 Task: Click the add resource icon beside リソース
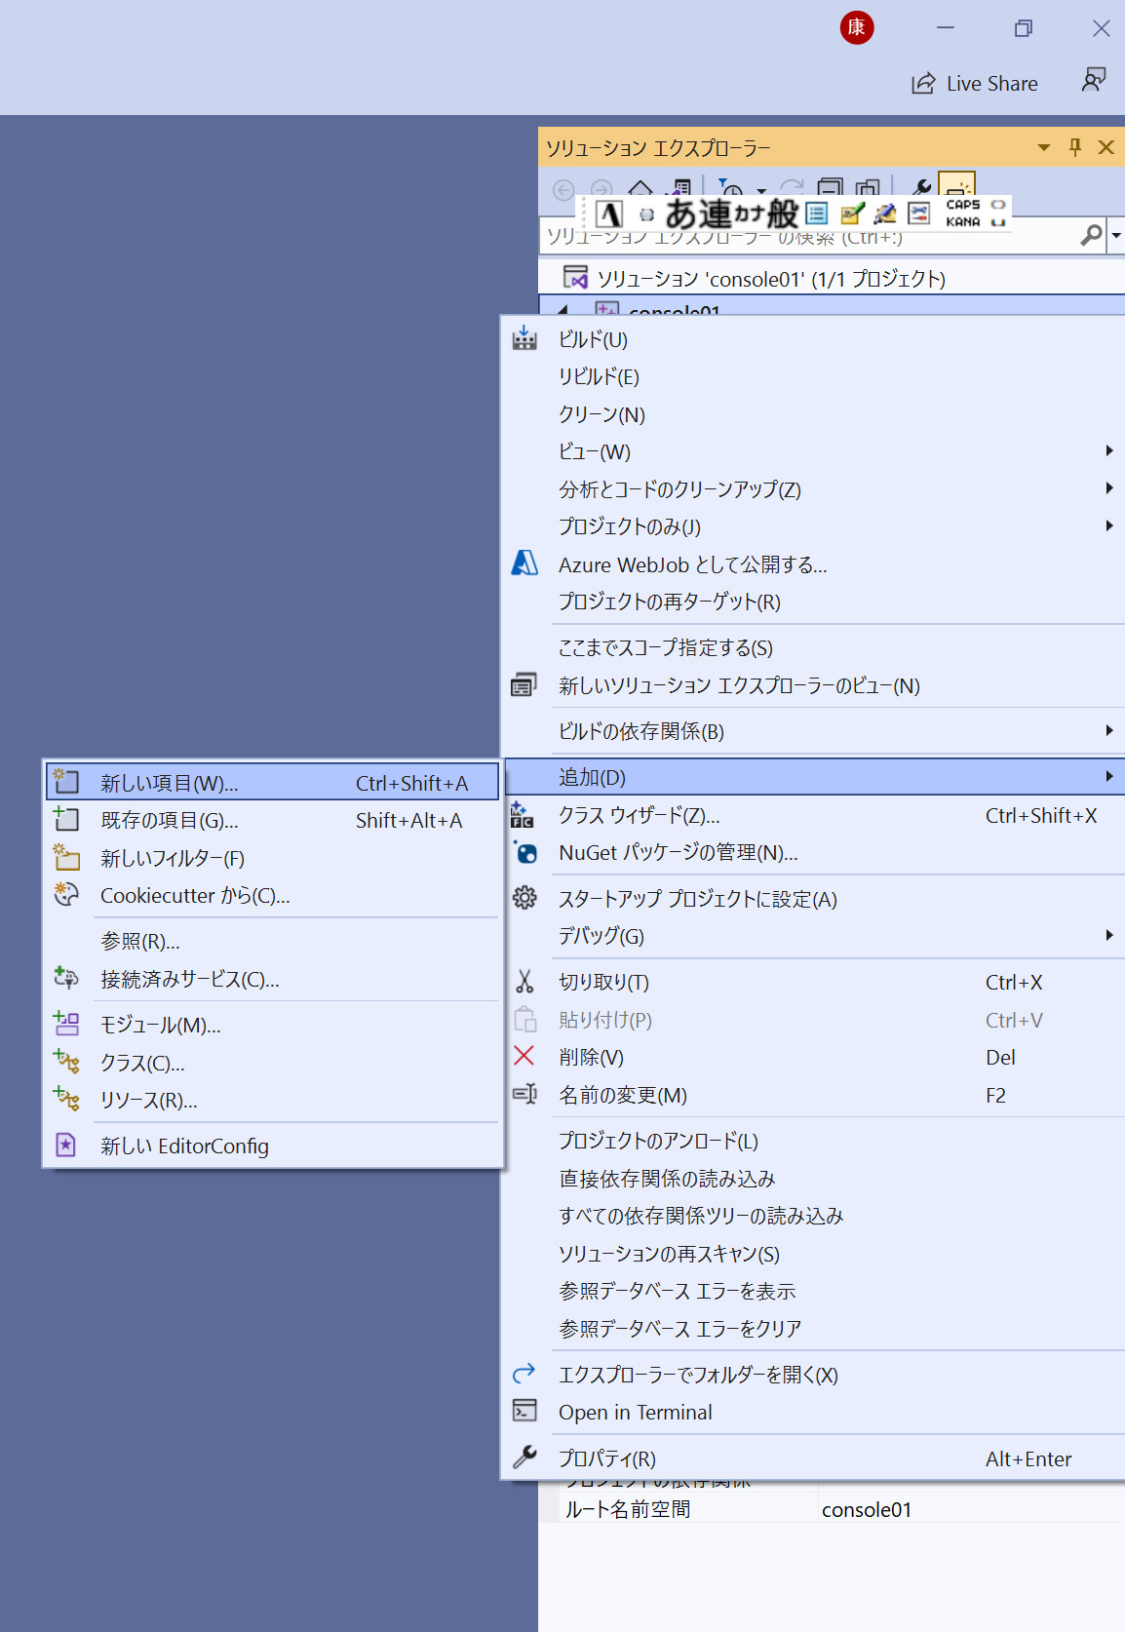click(x=66, y=1099)
